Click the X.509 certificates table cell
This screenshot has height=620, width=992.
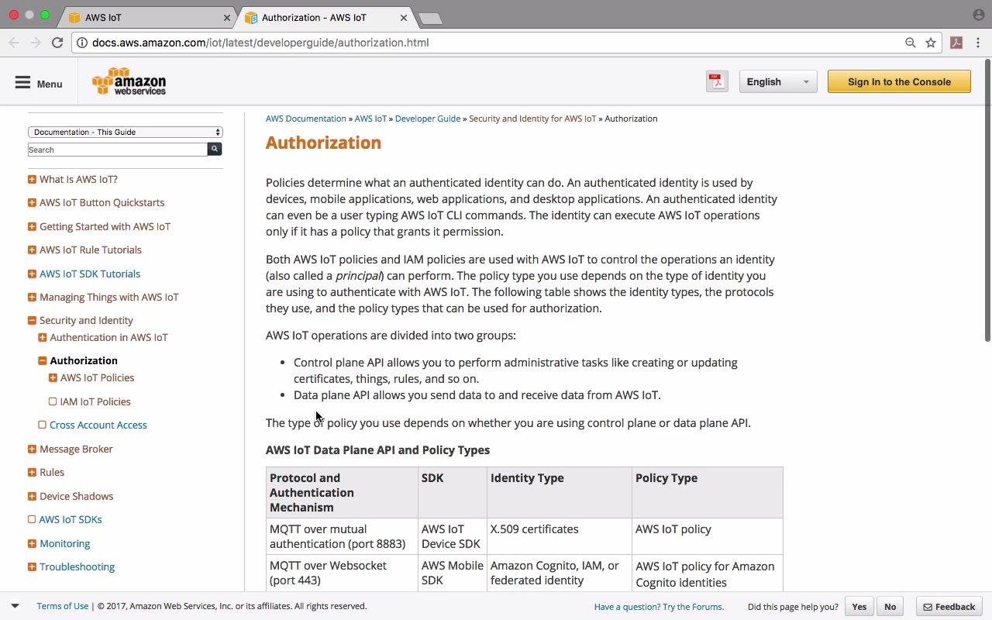coord(560,536)
